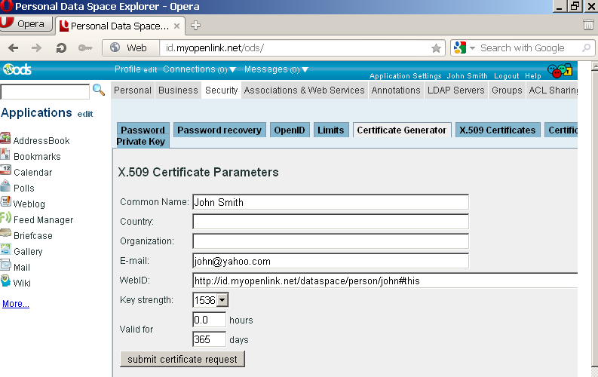Bookmark page using address bar star
598x377 pixels.
[x=436, y=48]
